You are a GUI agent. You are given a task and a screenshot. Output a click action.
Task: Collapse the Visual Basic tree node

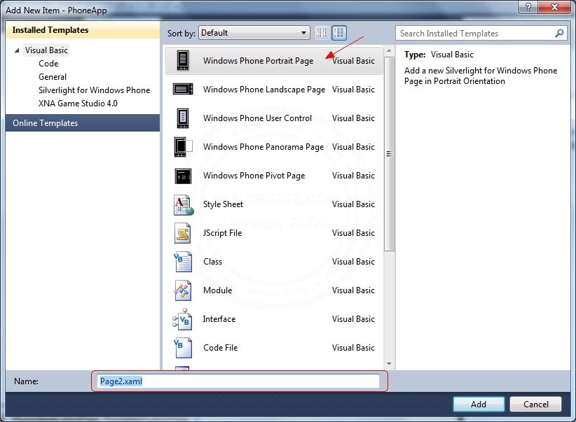[17, 50]
